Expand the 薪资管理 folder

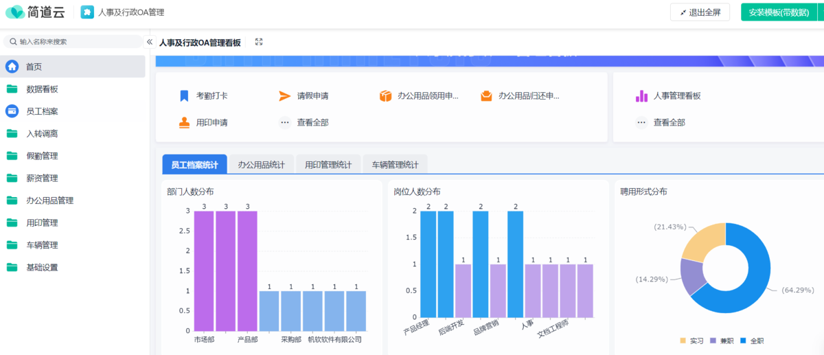[x=41, y=179]
